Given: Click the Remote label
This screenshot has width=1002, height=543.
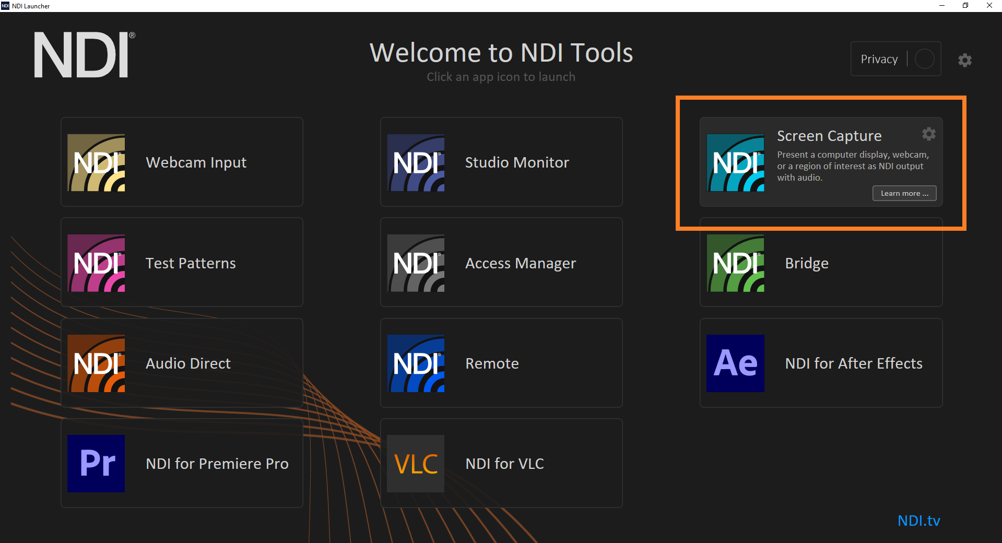Looking at the screenshot, I should pos(492,363).
